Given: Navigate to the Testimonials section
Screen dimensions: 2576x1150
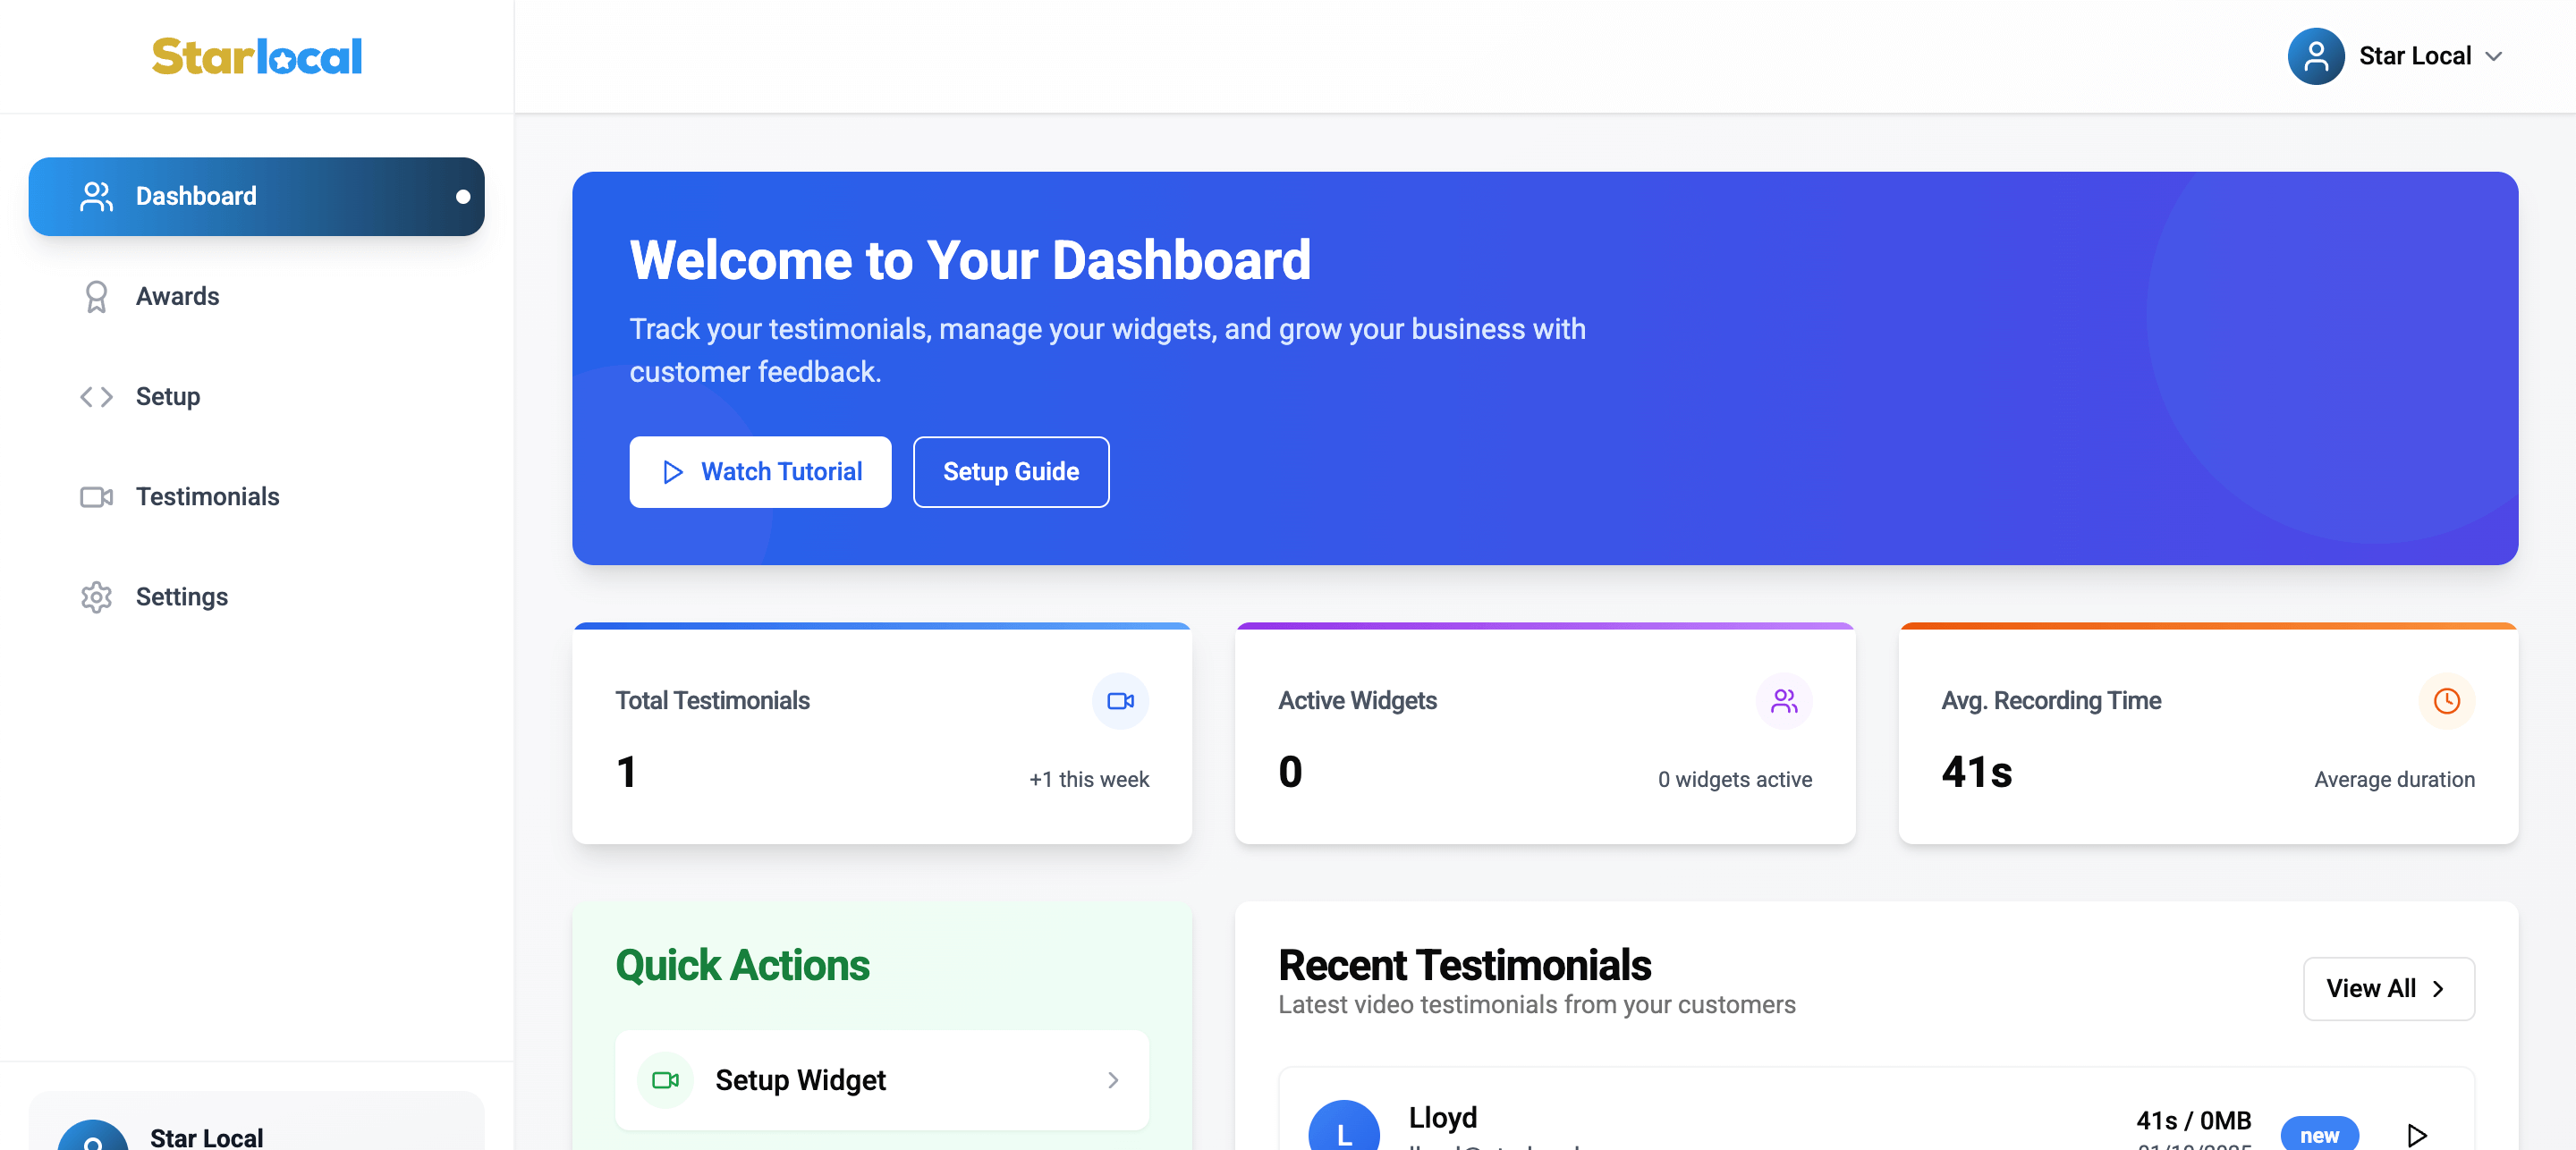Looking at the screenshot, I should pyautogui.click(x=207, y=496).
